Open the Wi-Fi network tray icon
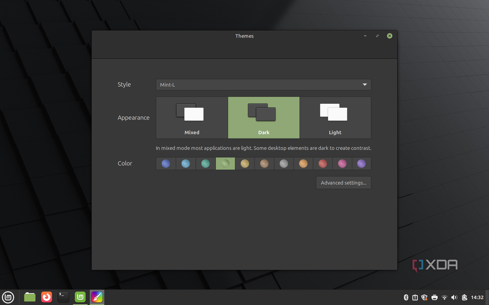This screenshot has width=489, height=305. (x=444, y=297)
